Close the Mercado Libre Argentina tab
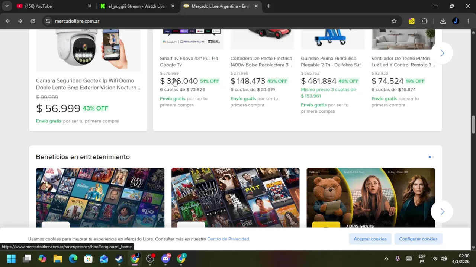Screen dimensions: 476x267 [256, 6]
